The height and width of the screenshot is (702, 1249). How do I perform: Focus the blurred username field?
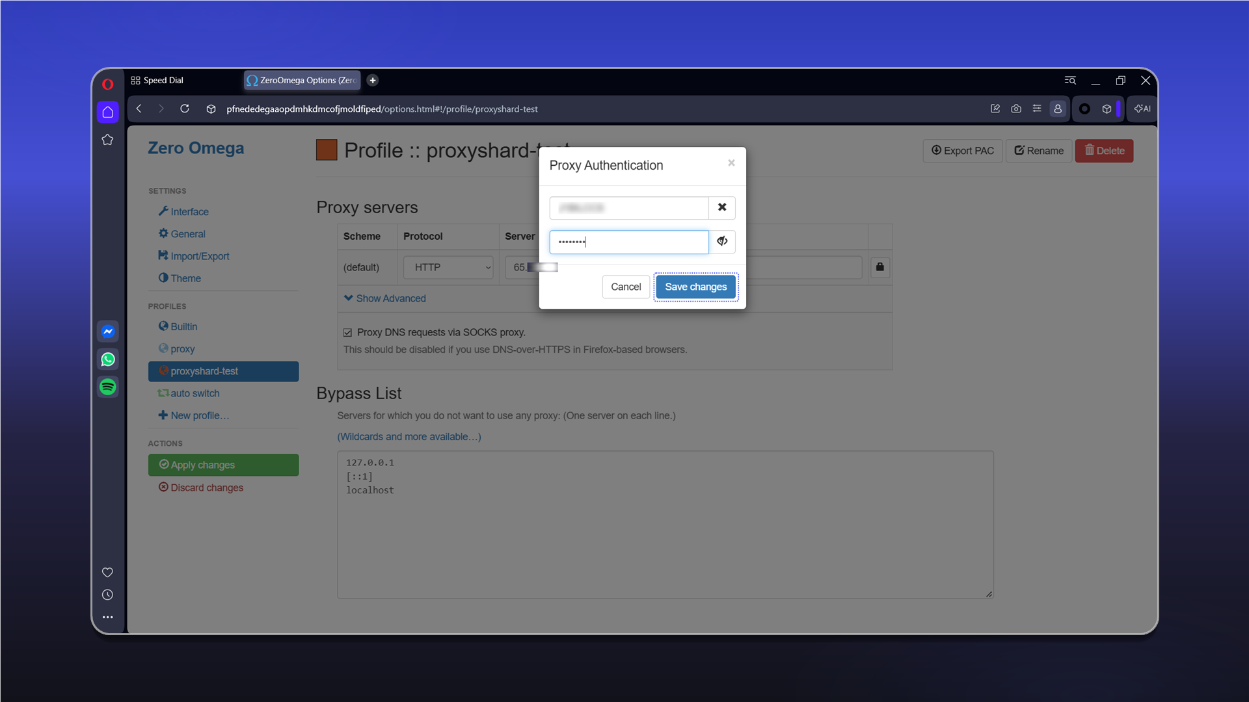click(629, 208)
